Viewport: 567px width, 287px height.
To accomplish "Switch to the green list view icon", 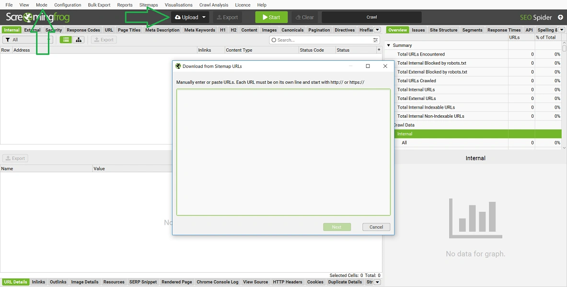I will (x=66, y=40).
